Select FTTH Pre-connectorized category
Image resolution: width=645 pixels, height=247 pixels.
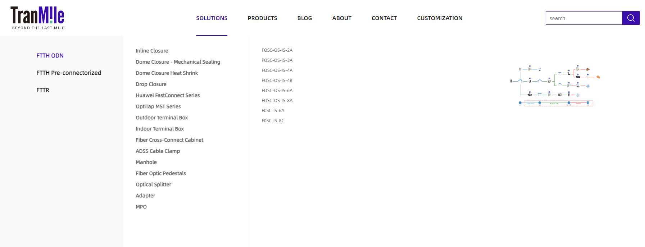click(x=69, y=73)
